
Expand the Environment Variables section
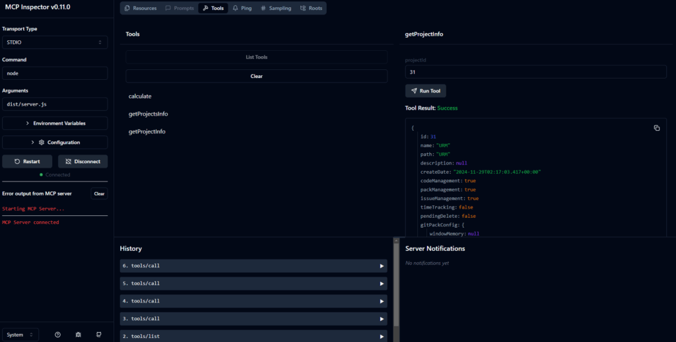click(55, 123)
